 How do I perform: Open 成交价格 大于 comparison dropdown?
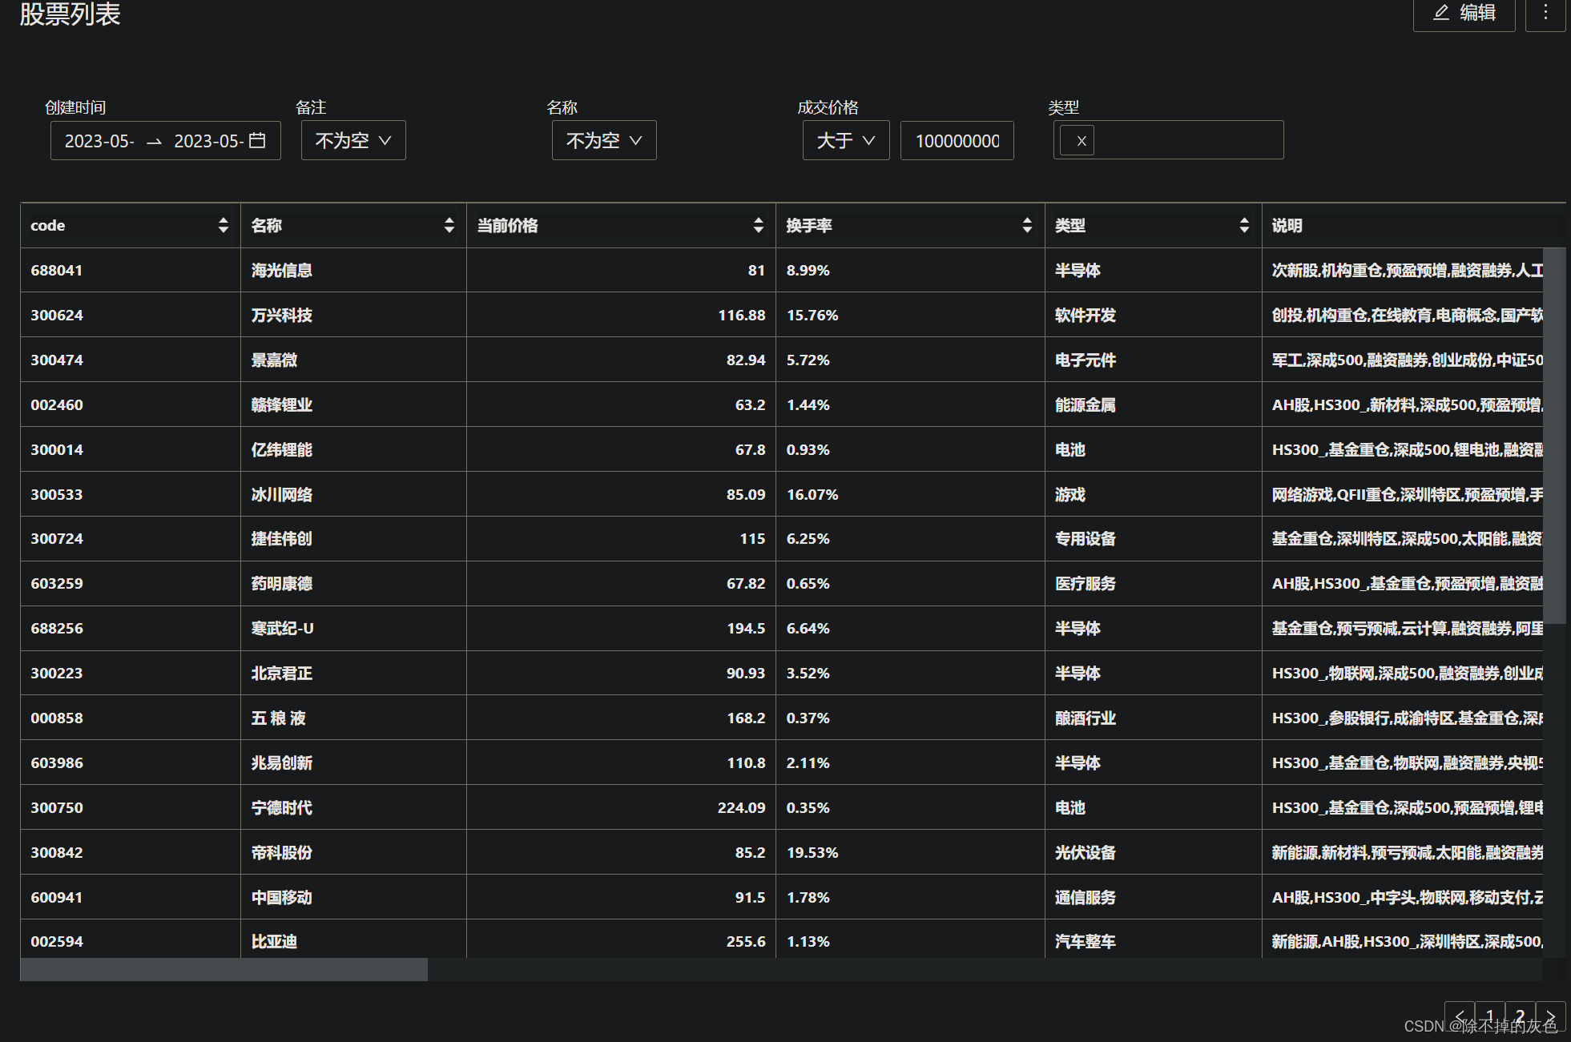846,140
